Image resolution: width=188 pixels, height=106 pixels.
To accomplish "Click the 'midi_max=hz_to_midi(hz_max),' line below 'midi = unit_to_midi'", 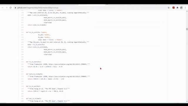I will [x=55, y=20].
